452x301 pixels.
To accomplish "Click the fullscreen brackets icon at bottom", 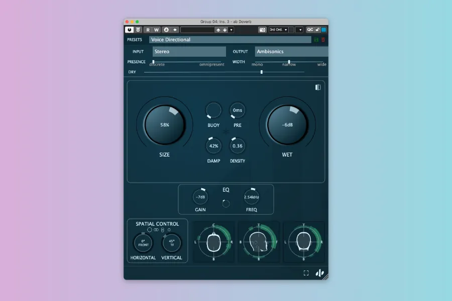I will (306, 273).
